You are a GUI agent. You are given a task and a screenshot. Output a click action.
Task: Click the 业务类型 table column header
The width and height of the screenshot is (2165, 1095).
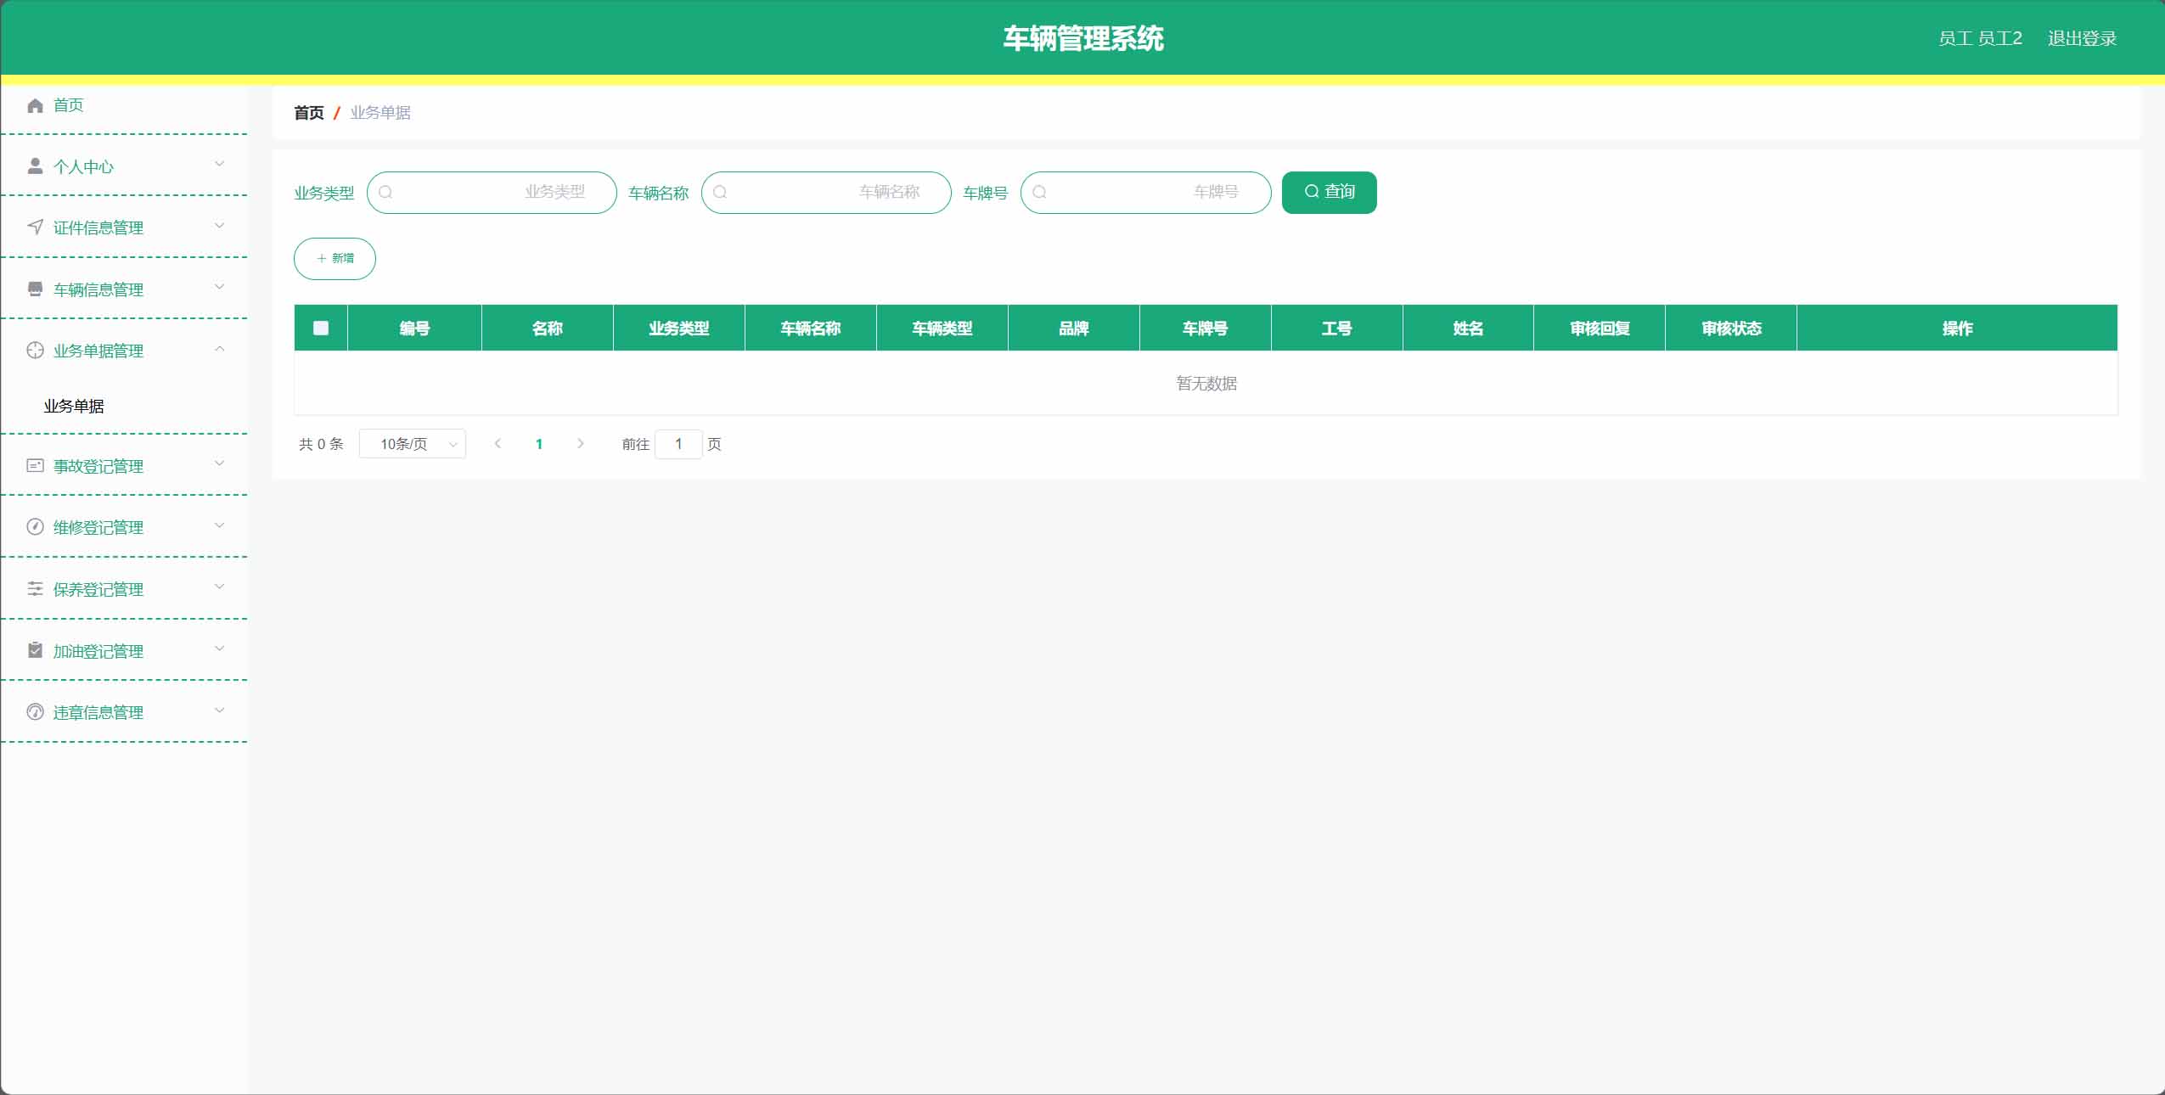tap(678, 328)
